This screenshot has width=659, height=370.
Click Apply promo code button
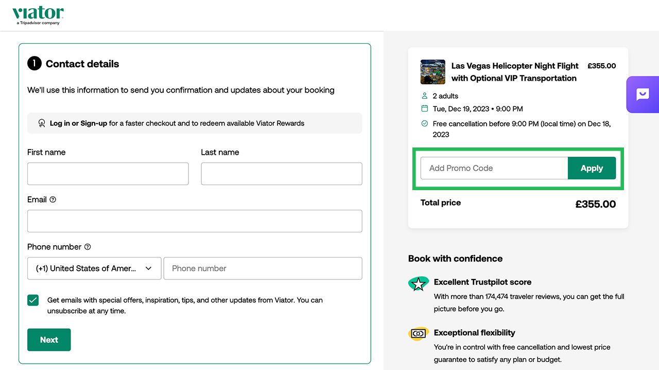coord(592,168)
